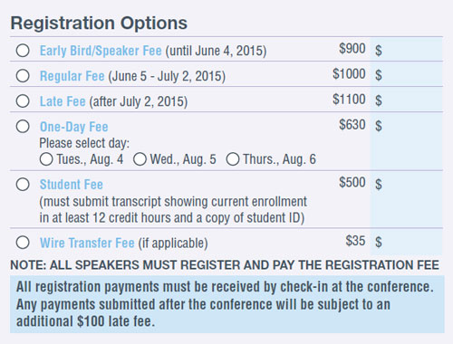Select the One-Day Fee radio button

point(23,127)
